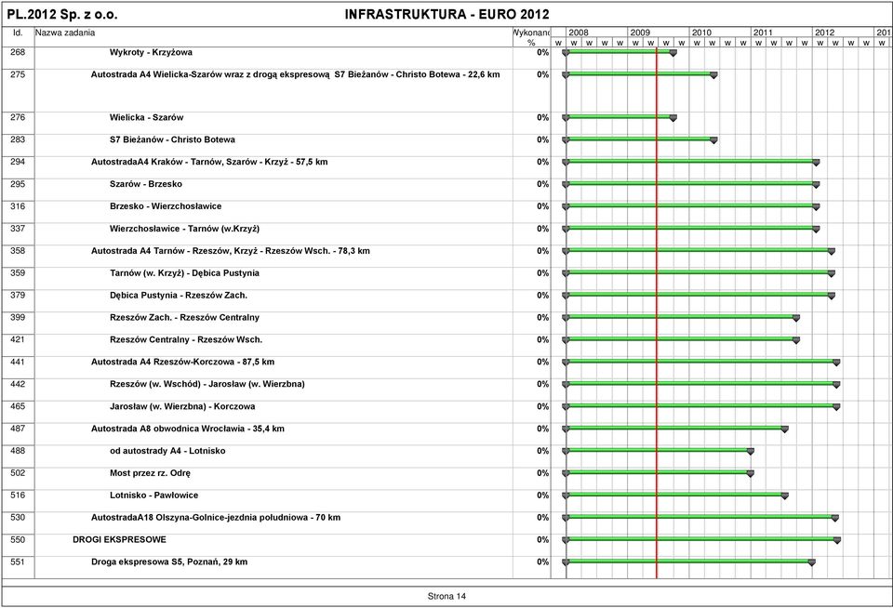Click the Gantt bar for Lotnisko - Pawłowice
The height and width of the screenshot is (608, 893).
[675, 495]
